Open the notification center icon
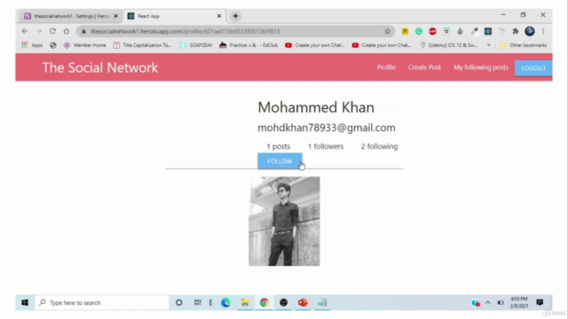This screenshot has width=568, height=319. 540,302
